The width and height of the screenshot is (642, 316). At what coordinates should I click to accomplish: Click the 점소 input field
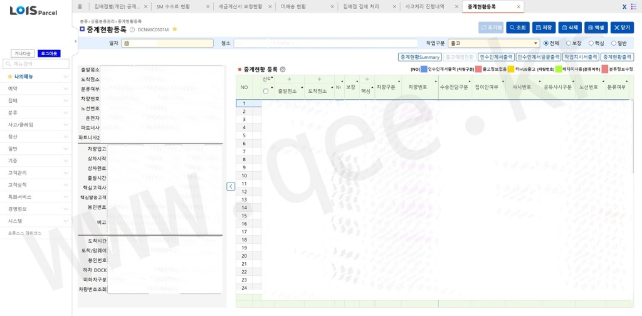325,43
